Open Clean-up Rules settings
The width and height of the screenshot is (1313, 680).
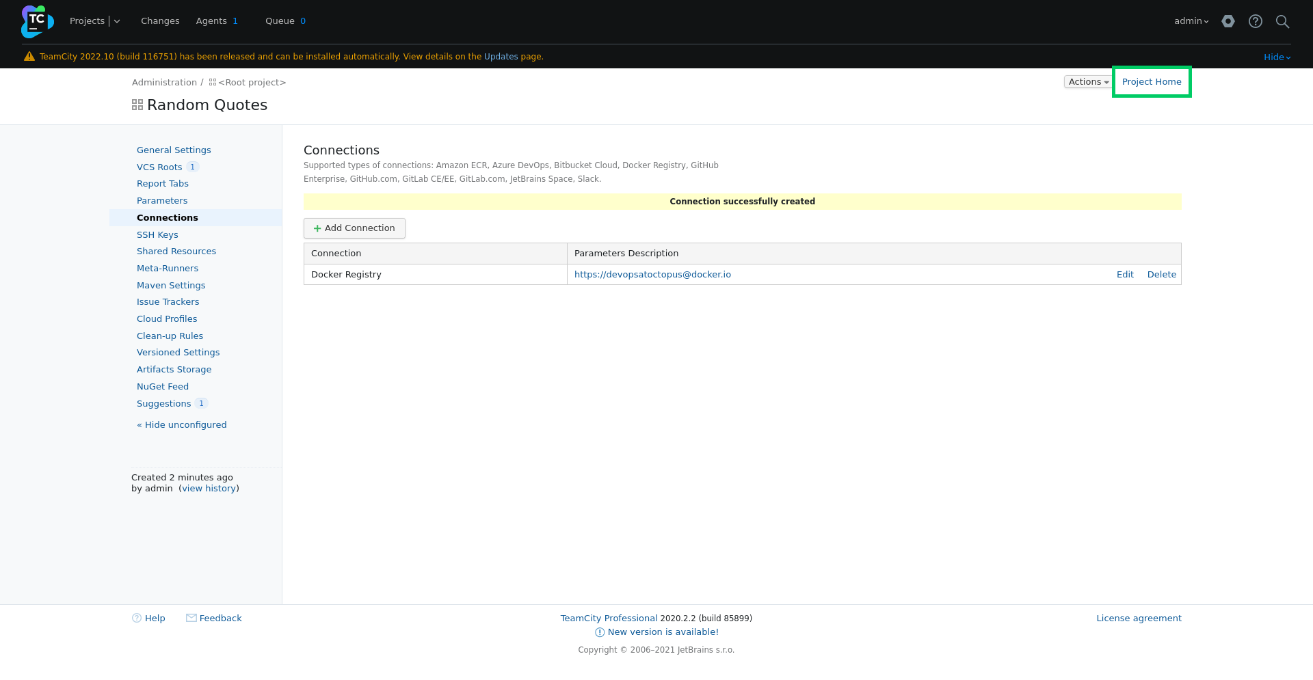170,336
